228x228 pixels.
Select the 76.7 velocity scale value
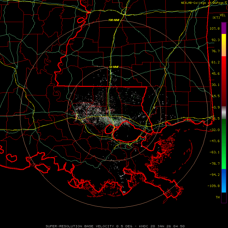tap(216, 51)
